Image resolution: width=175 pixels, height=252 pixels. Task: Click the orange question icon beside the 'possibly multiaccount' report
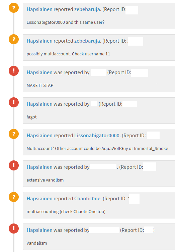[14, 39]
